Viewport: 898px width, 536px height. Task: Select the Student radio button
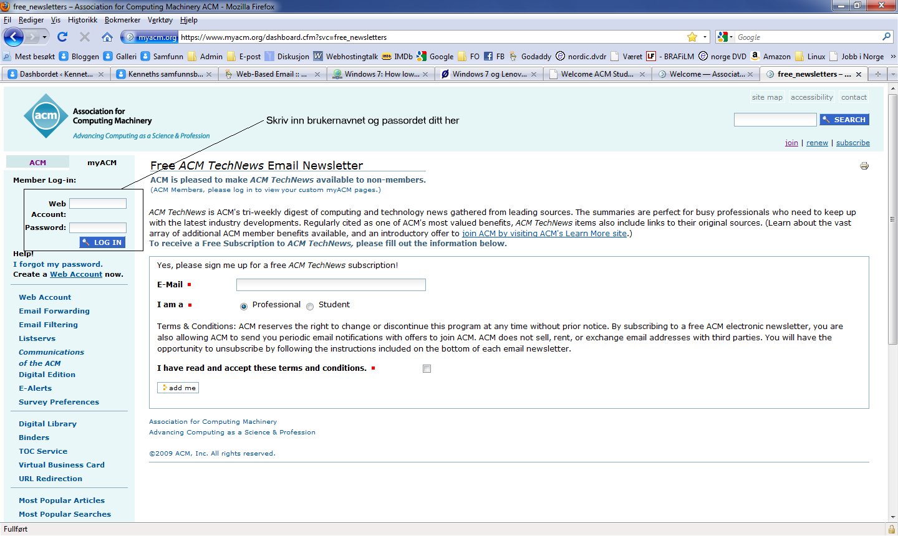point(310,306)
